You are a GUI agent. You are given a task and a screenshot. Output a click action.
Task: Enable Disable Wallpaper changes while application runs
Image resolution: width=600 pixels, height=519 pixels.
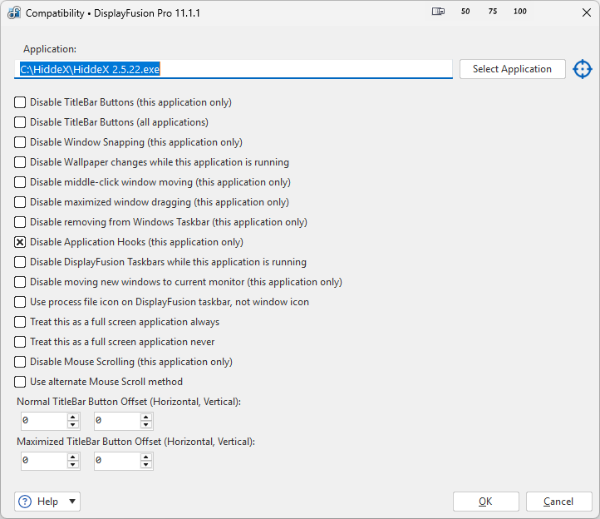(x=20, y=162)
